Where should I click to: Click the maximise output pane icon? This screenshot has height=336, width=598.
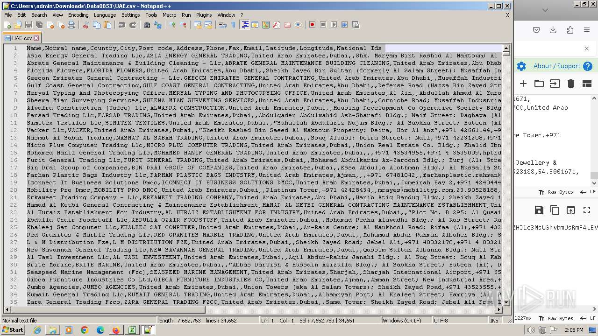click(x=587, y=210)
